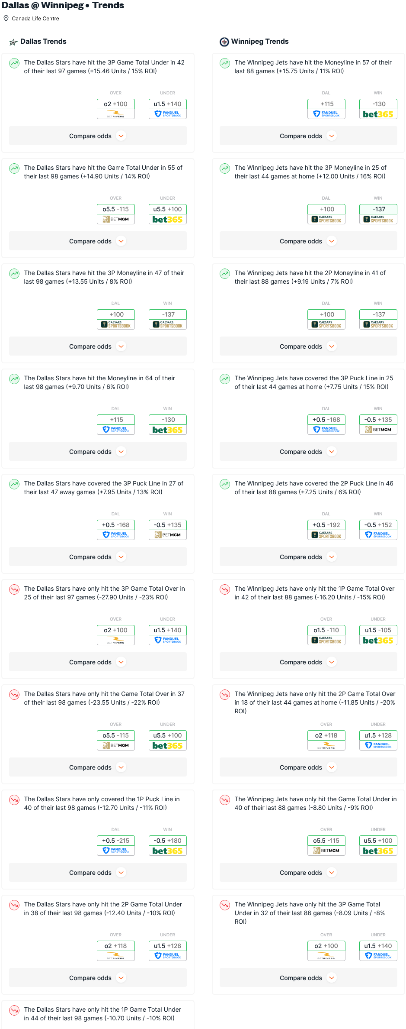Viewport: 406px width, 1029px height.
Task: Select u1.5 -105 bet365 odds in Winnipeg 1P trend
Action: pos(378,635)
